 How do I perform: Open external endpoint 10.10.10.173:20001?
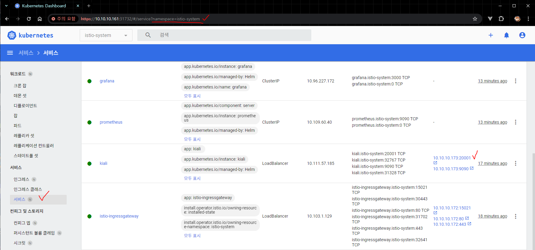[452, 158]
